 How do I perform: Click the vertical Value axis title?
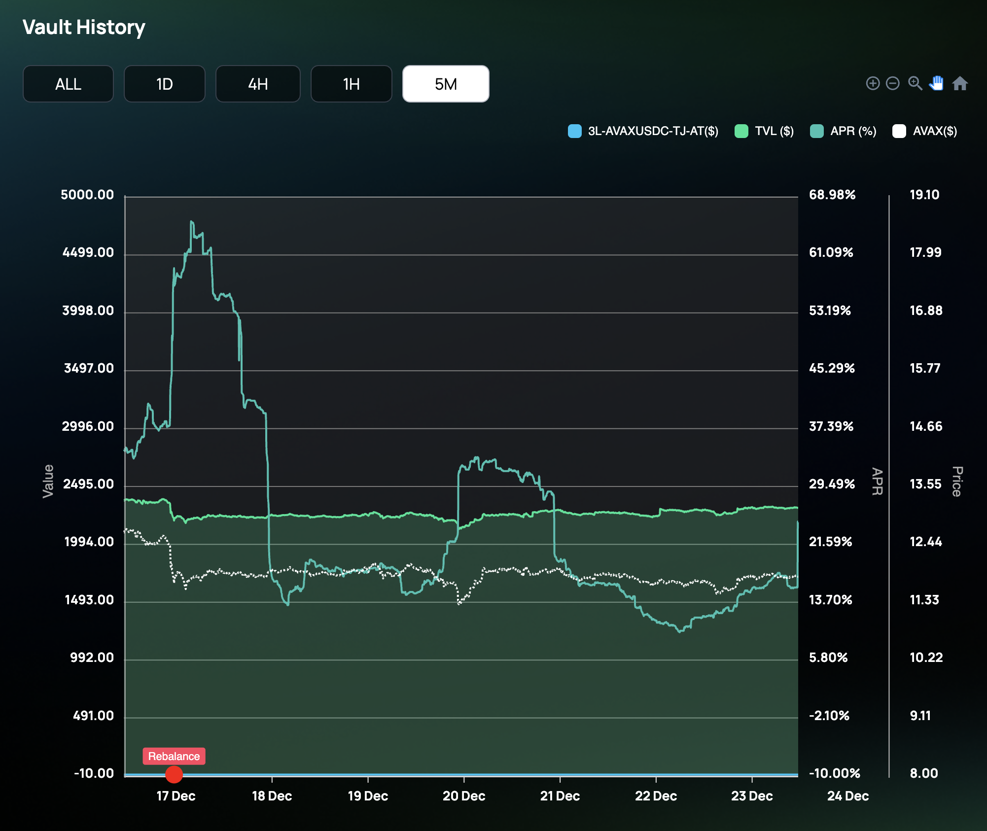(x=48, y=481)
